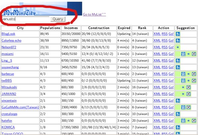This screenshot has height=135, width=198.
Task: Click the fork-and-knife icon in hatefox row
Action: (194, 121)
